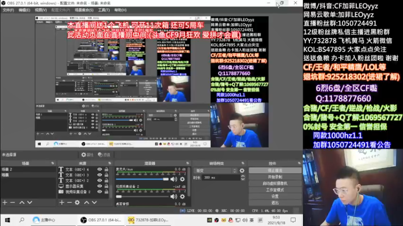Image resolution: width=403 pixels, height=226 pixels.
Task: Toggle the lock on 显示器采集
Action: (106, 186)
